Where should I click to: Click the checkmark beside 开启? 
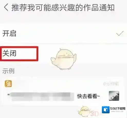120,33
